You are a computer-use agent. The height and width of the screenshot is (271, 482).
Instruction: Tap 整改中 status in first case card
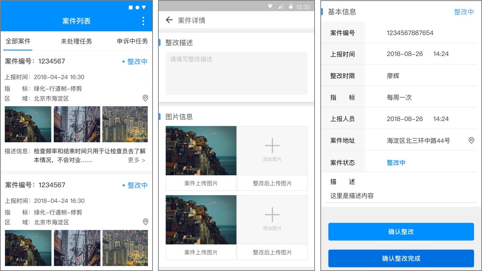pyautogui.click(x=135, y=62)
